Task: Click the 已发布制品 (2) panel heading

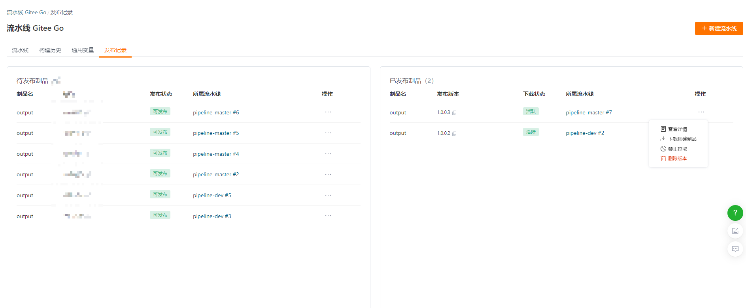Action: coord(412,81)
